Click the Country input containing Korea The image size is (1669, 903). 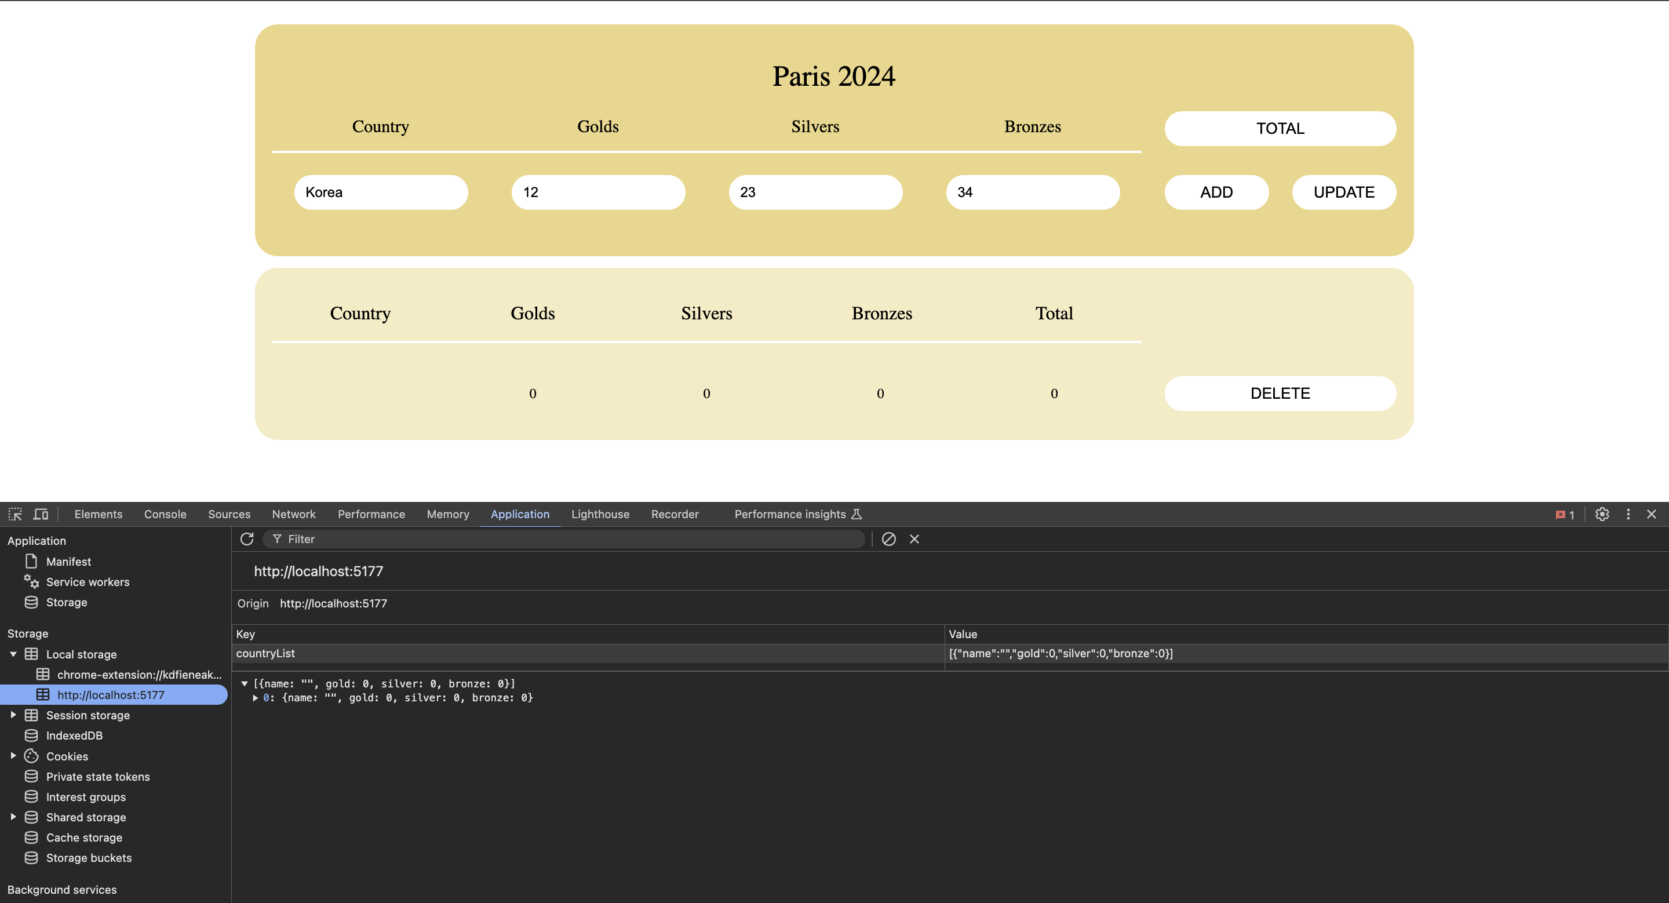381,192
